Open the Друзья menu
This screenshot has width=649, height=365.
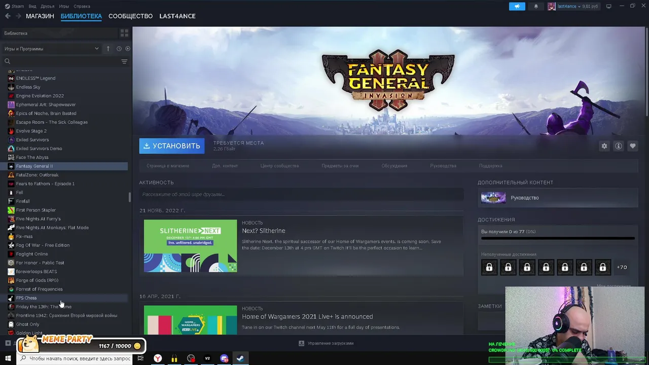48,7
